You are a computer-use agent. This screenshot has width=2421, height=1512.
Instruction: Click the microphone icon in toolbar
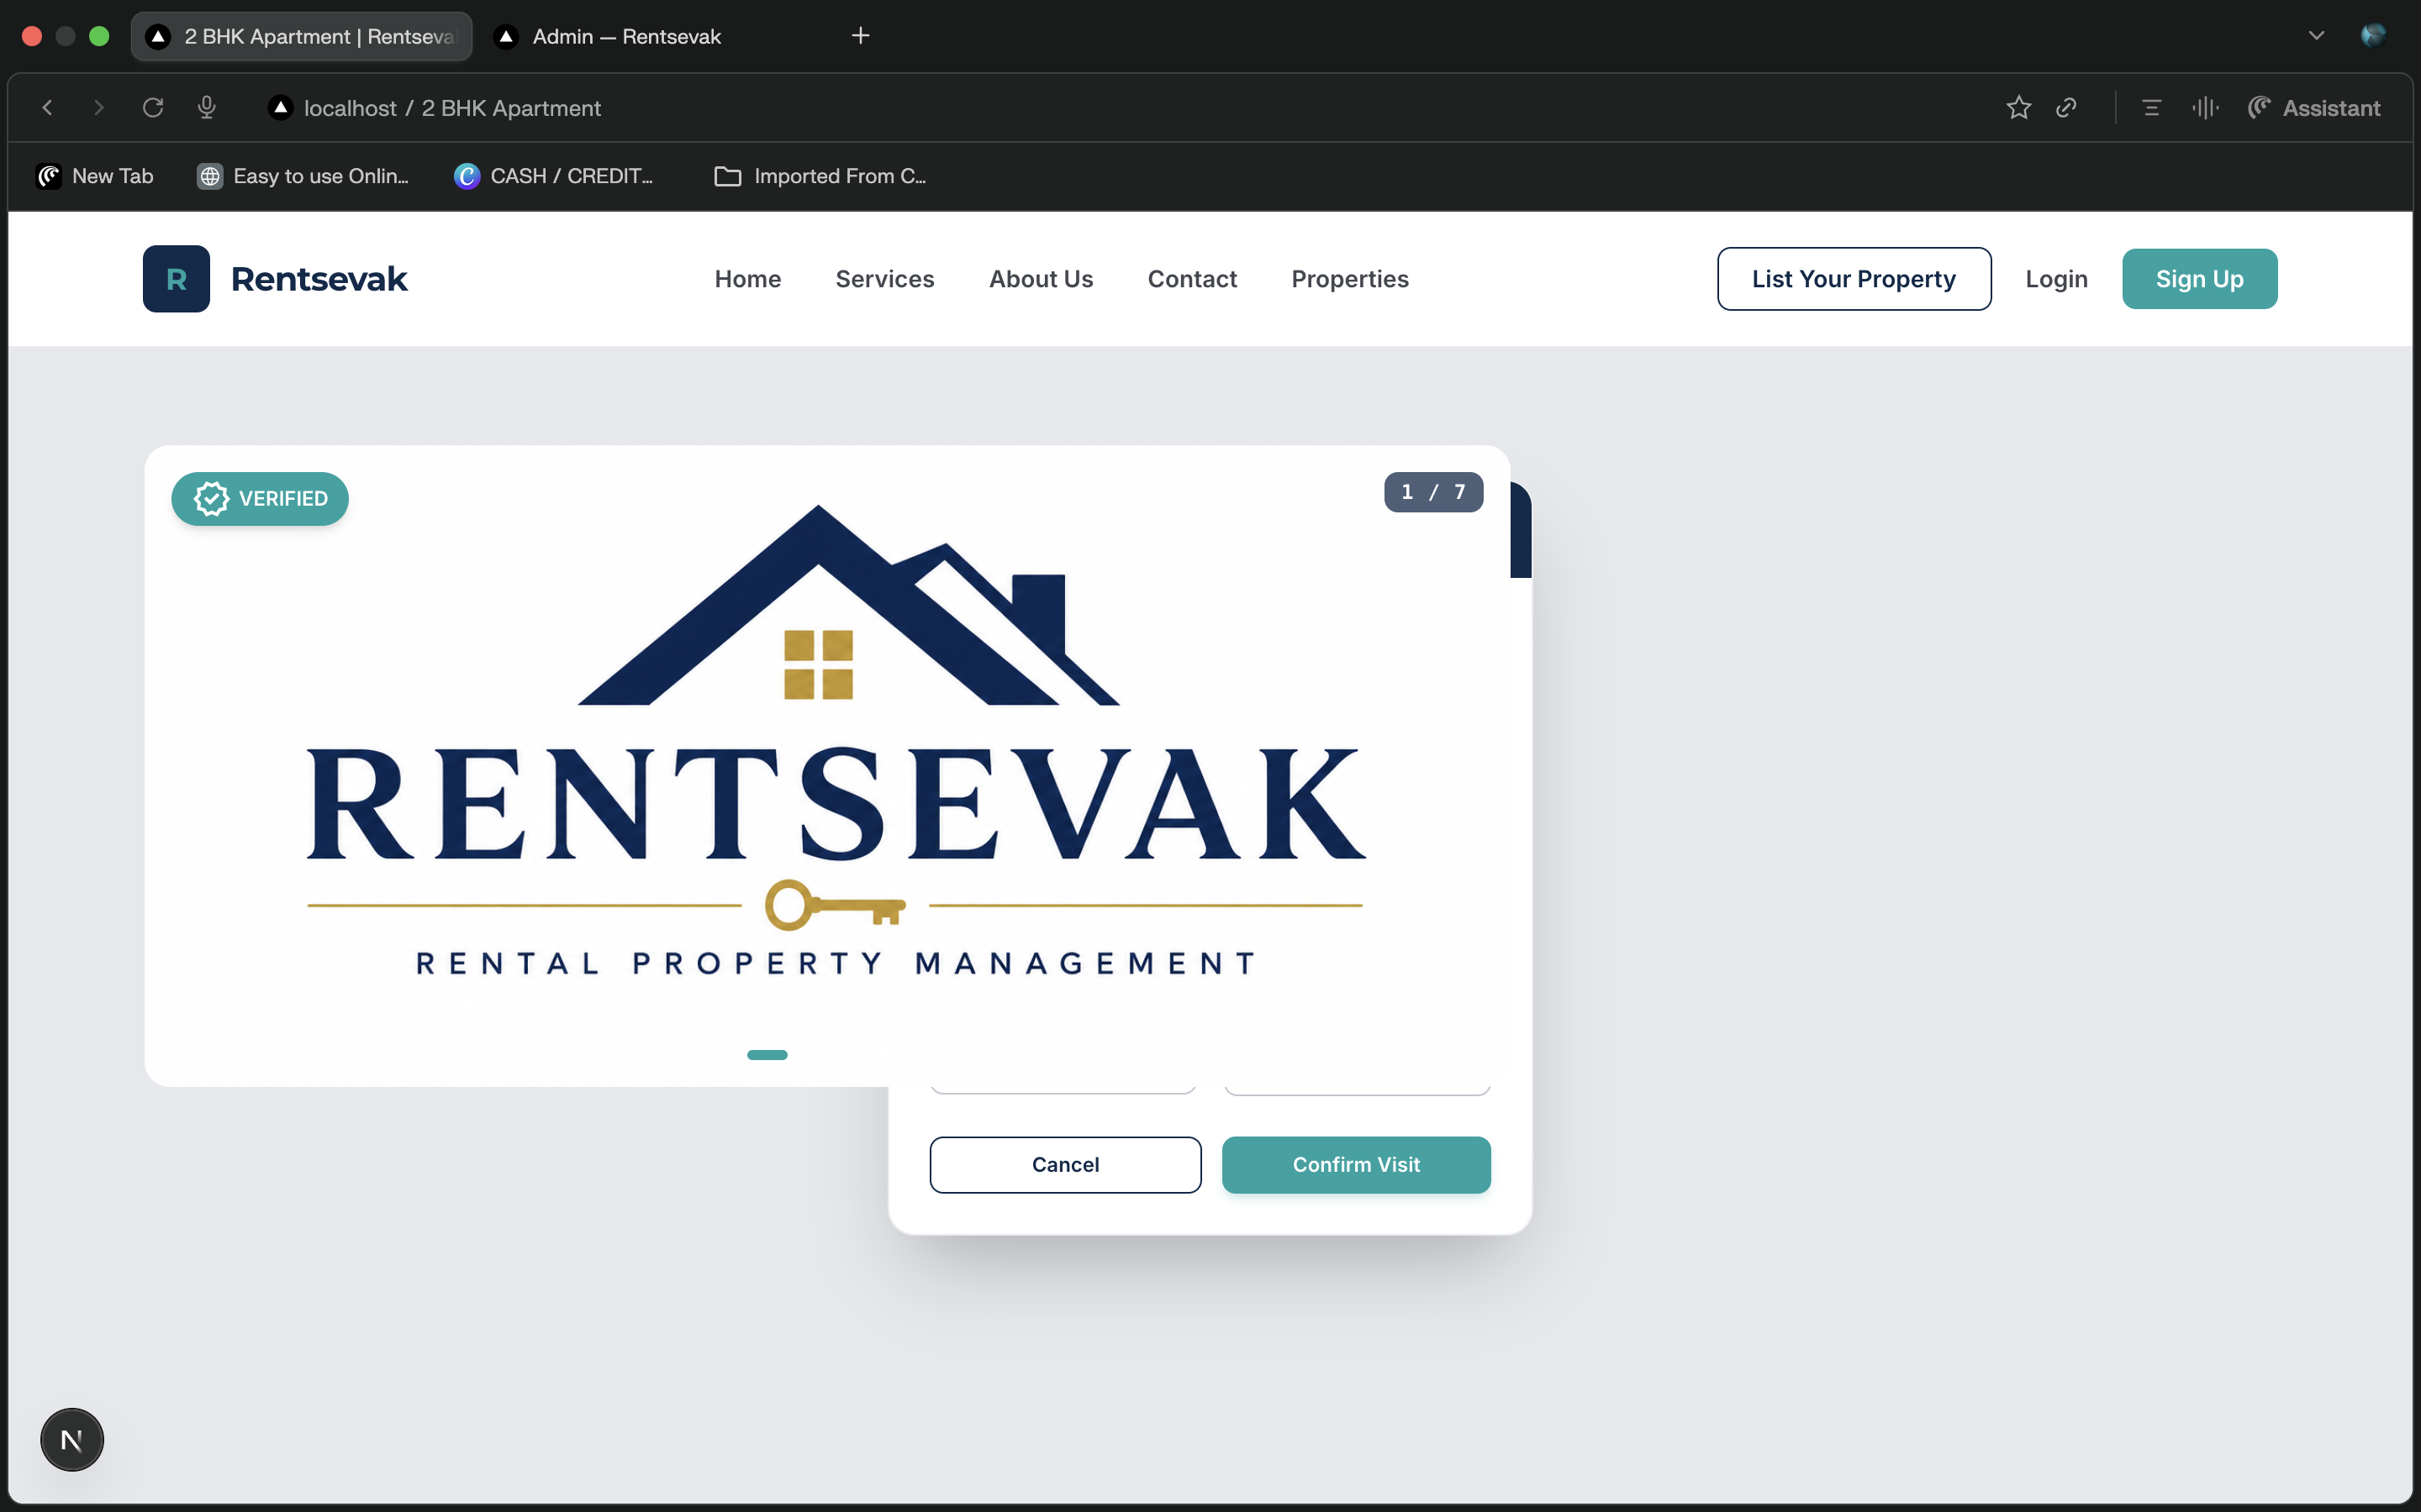tap(207, 108)
